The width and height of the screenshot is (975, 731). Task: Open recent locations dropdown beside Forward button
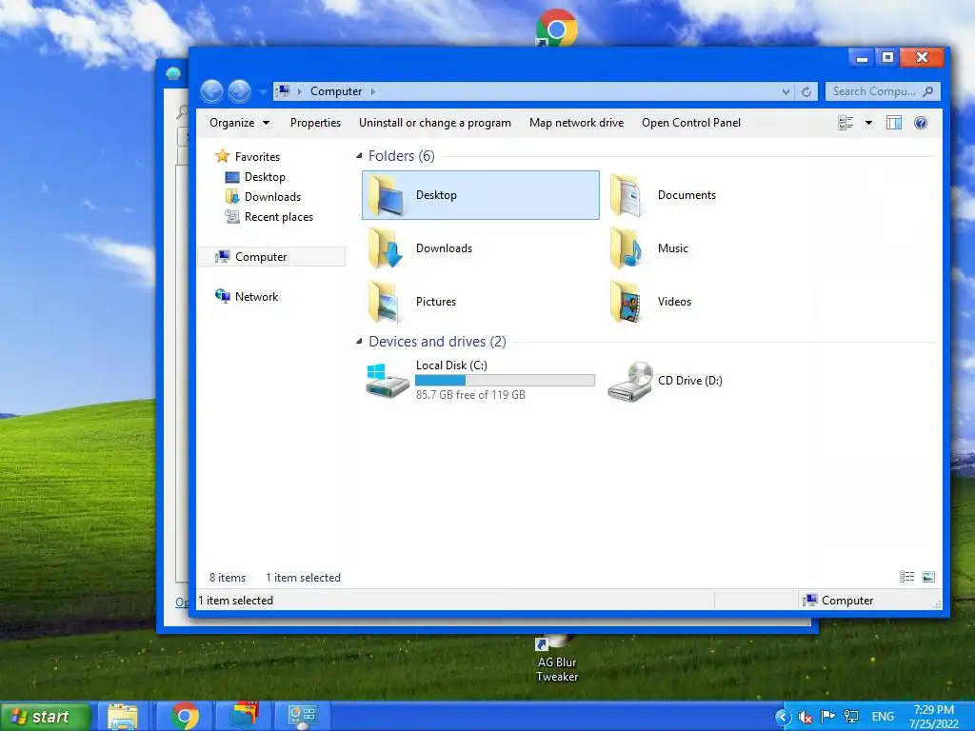[263, 92]
